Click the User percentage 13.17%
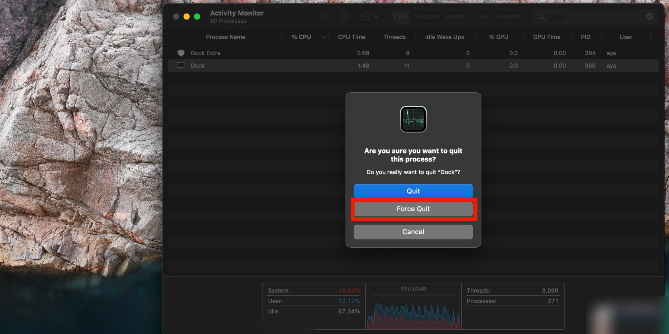This screenshot has height=334, width=669. click(349, 301)
